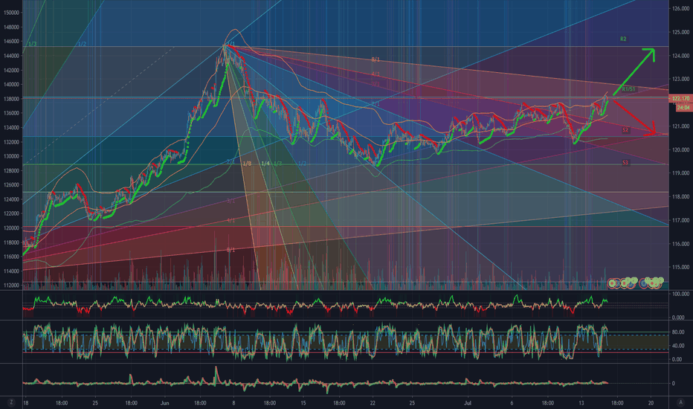The width and height of the screenshot is (693, 409).
Task: Select the current price label 122.170
Action: pos(680,98)
